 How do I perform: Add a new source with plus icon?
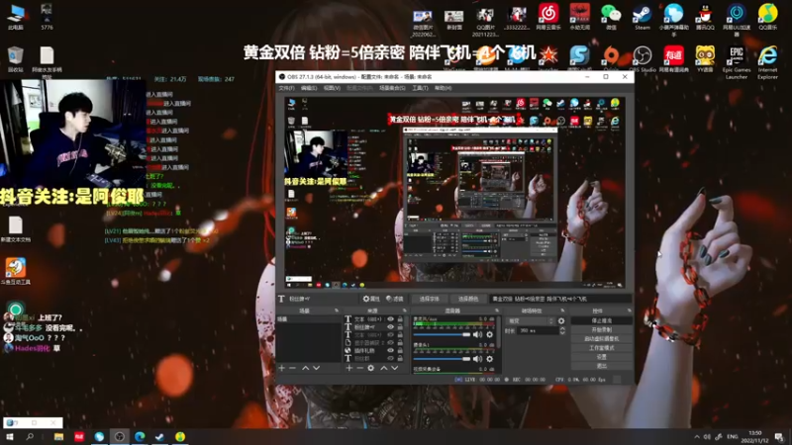coord(349,368)
